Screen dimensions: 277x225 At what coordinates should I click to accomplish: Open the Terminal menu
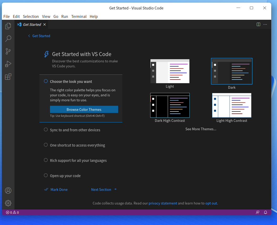pos(79,16)
